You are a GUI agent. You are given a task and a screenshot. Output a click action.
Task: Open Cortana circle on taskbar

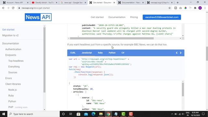pos(63,114)
